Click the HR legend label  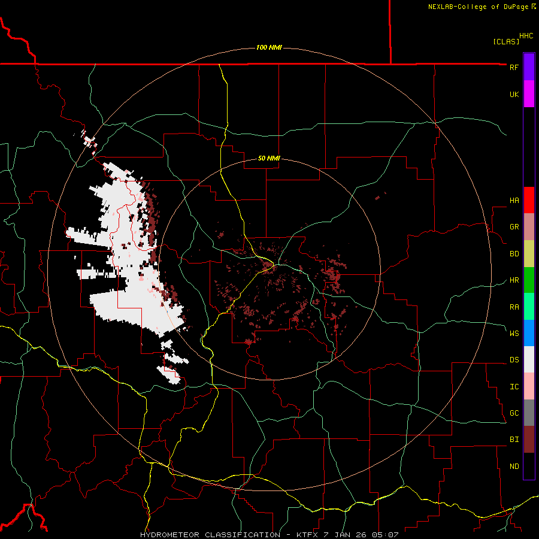click(x=514, y=280)
